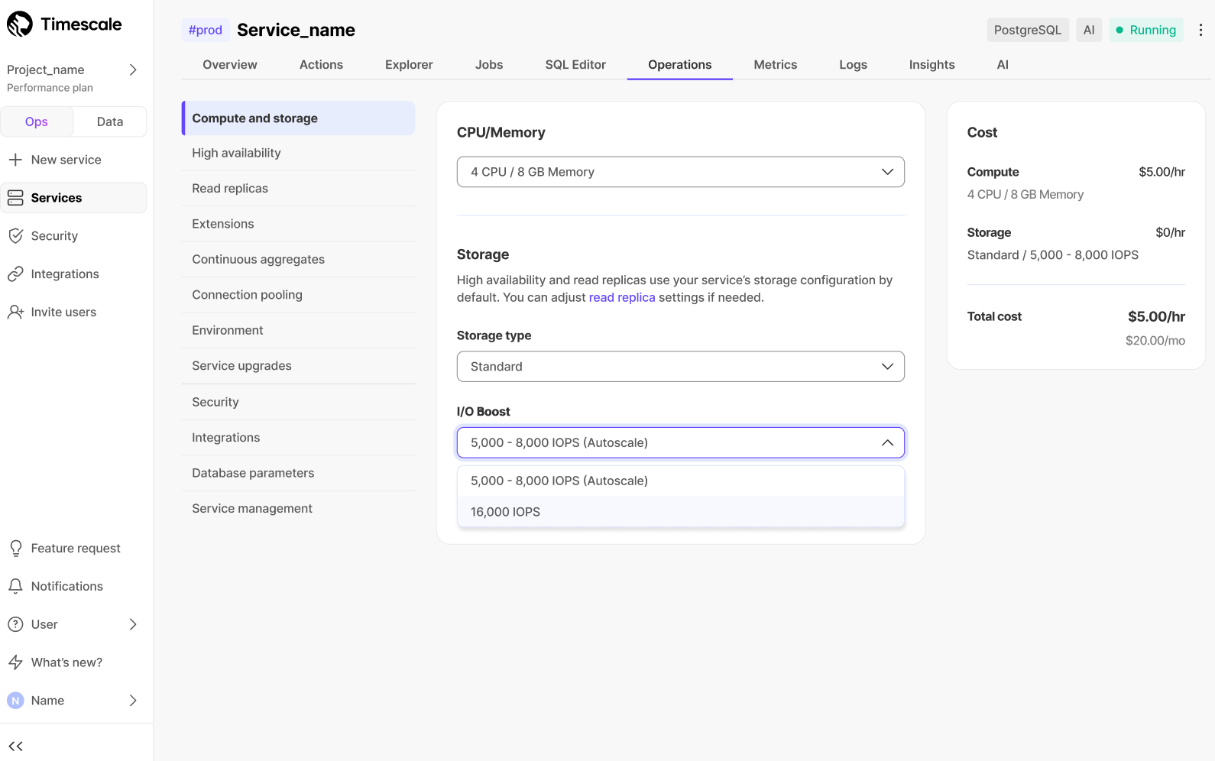1215x761 pixels.
Task: Select the Operations tab
Action: tap(680, 65)
